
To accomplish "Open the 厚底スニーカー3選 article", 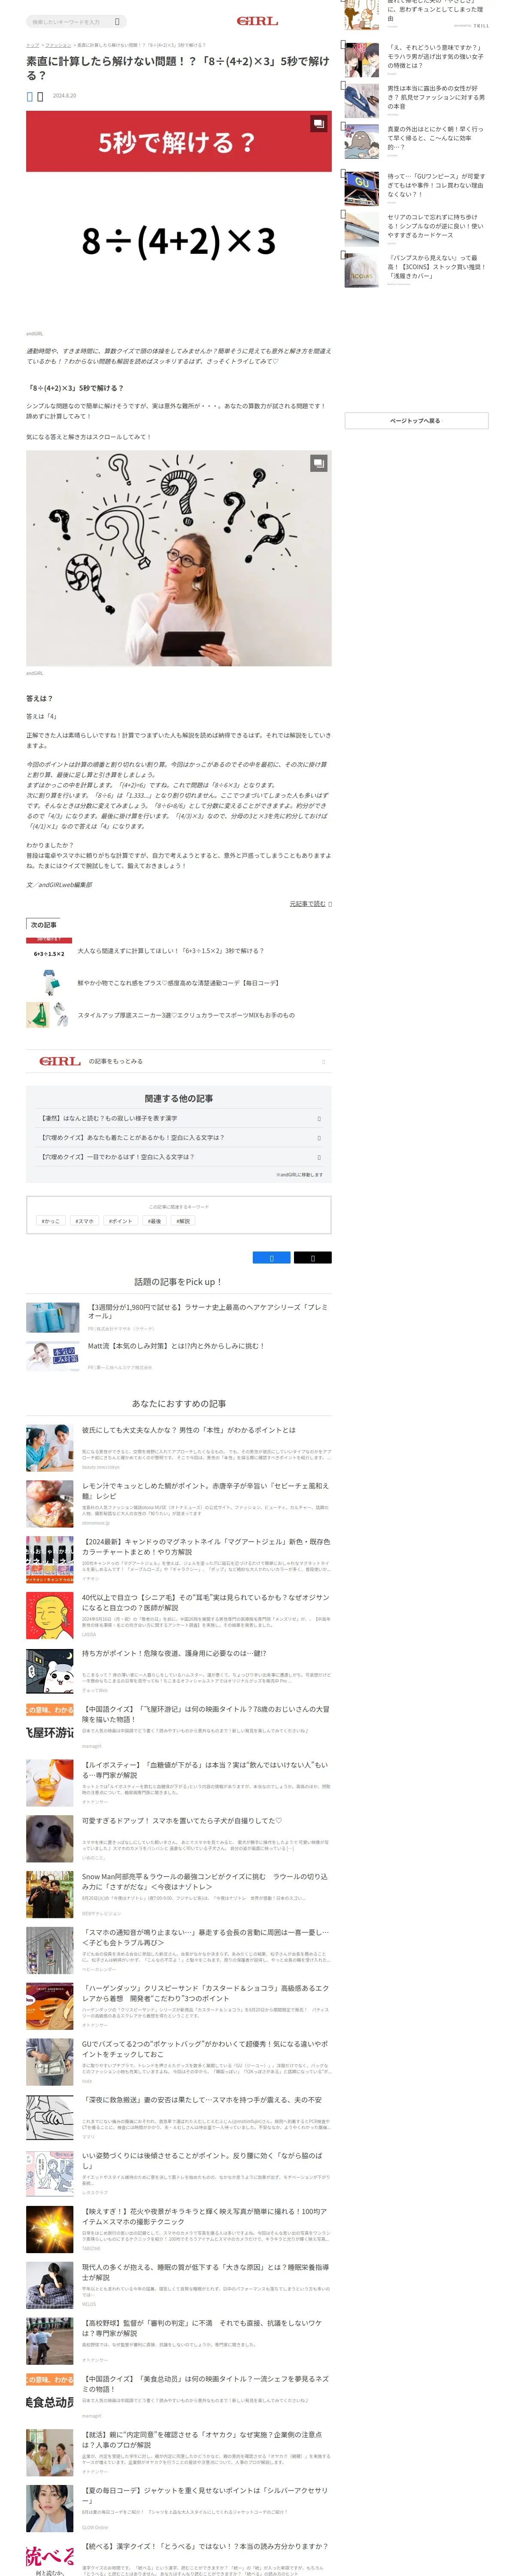I will click(186, 1015).
